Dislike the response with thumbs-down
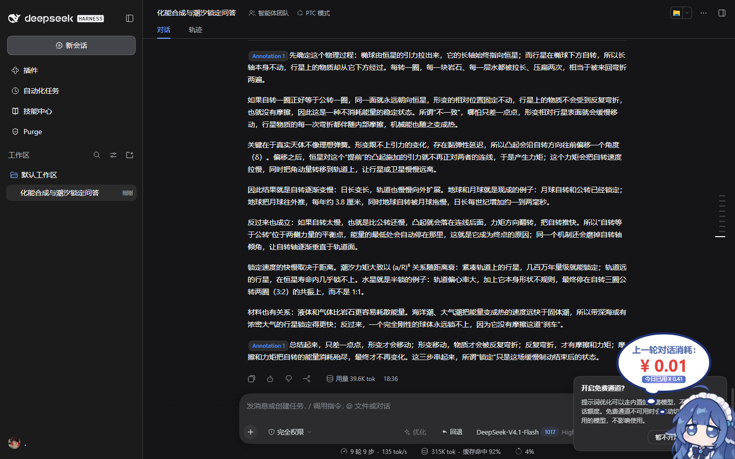 click(288, 379)
